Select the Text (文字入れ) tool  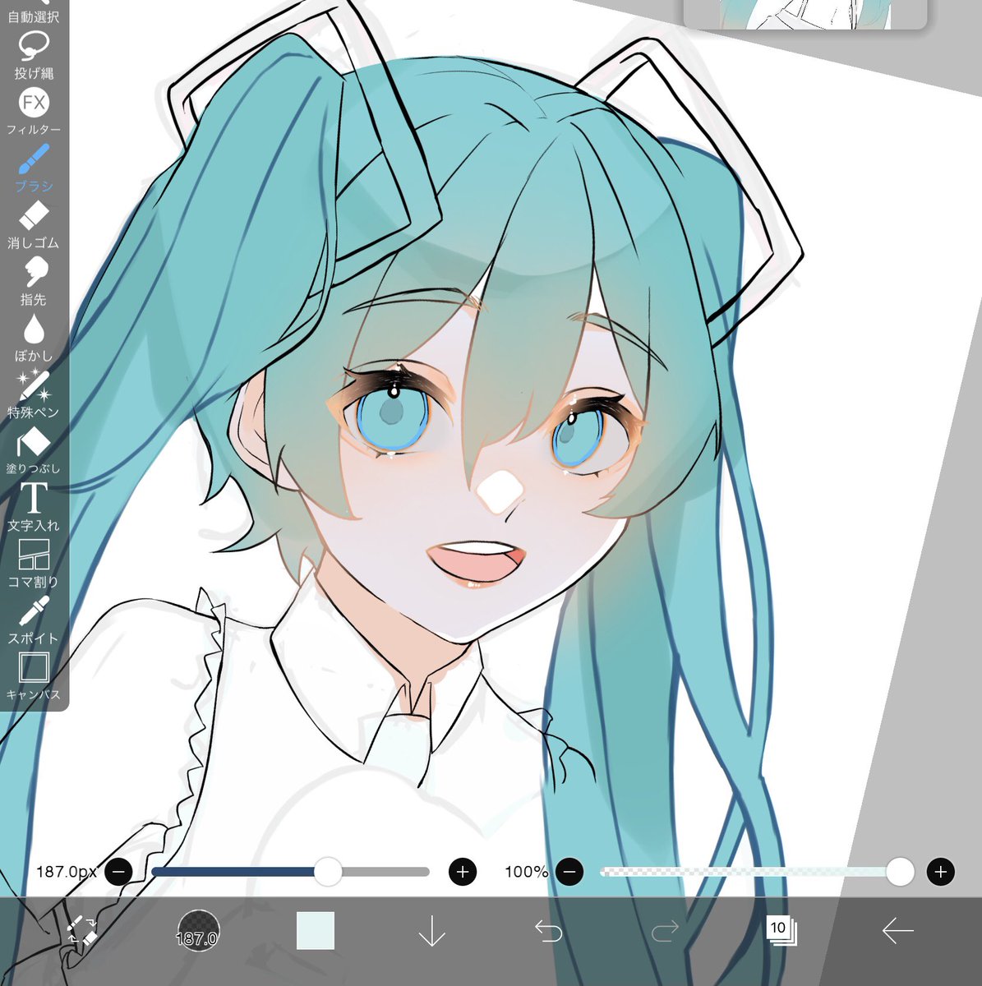click(x=34, y=507)
